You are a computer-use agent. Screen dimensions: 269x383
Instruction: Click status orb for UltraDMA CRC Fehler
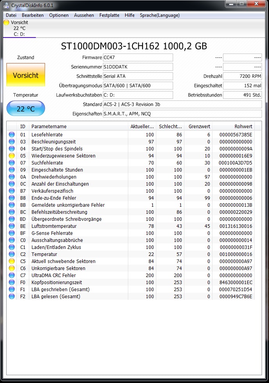tap(11, 275)
